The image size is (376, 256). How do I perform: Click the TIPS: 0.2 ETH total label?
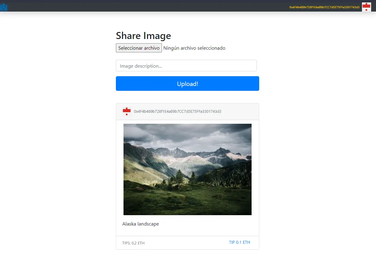coord(133,243)
